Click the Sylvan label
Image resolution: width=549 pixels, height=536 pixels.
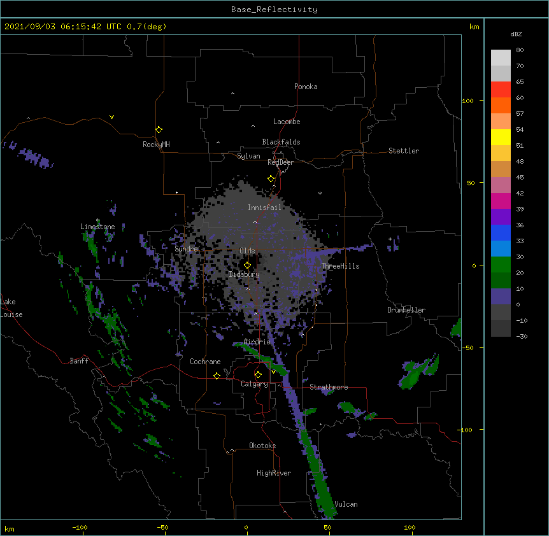(x=248, y=156)
